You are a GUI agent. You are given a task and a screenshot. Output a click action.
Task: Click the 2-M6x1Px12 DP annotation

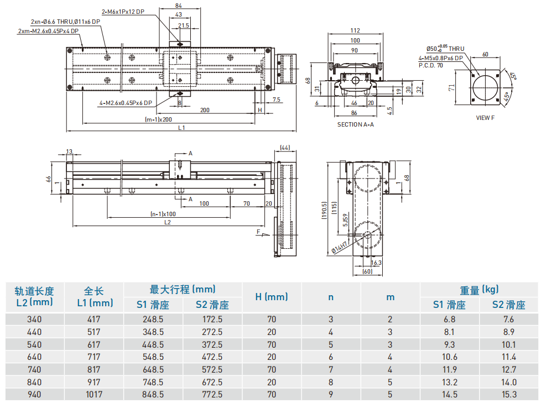click(x=123, y=11)
